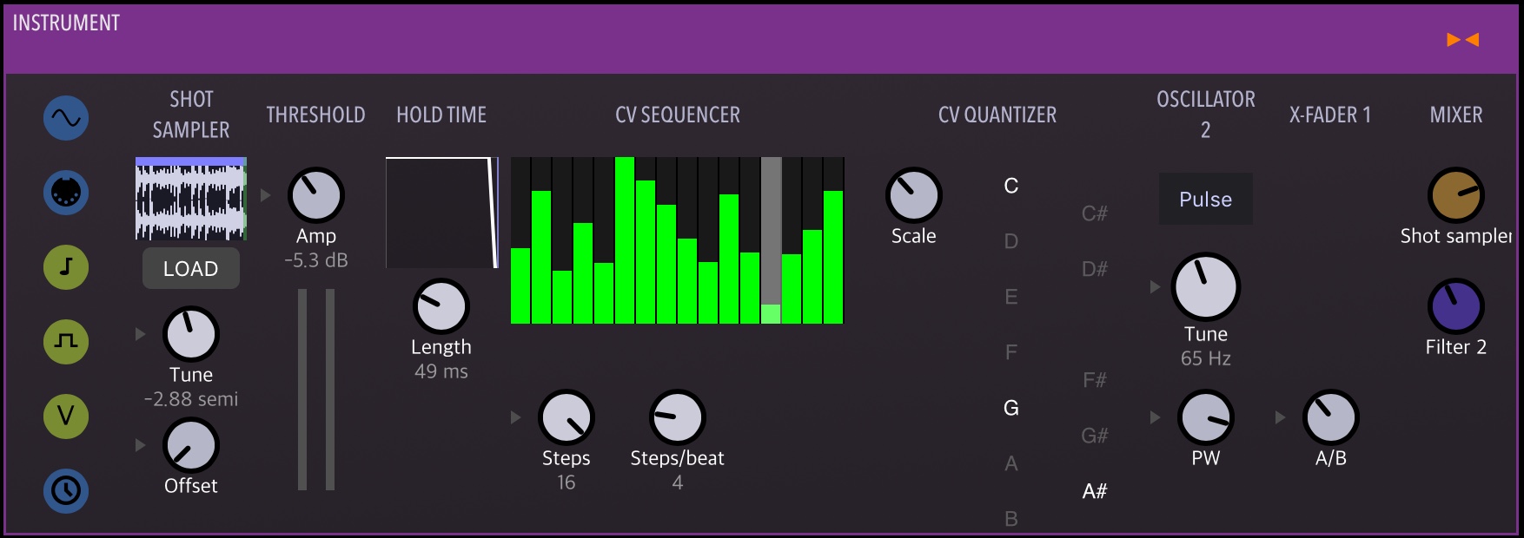The width and height of the screenshot is (1524, 538).
Task: Toggle the B note in quantizer
Action: pos(1011,519)
